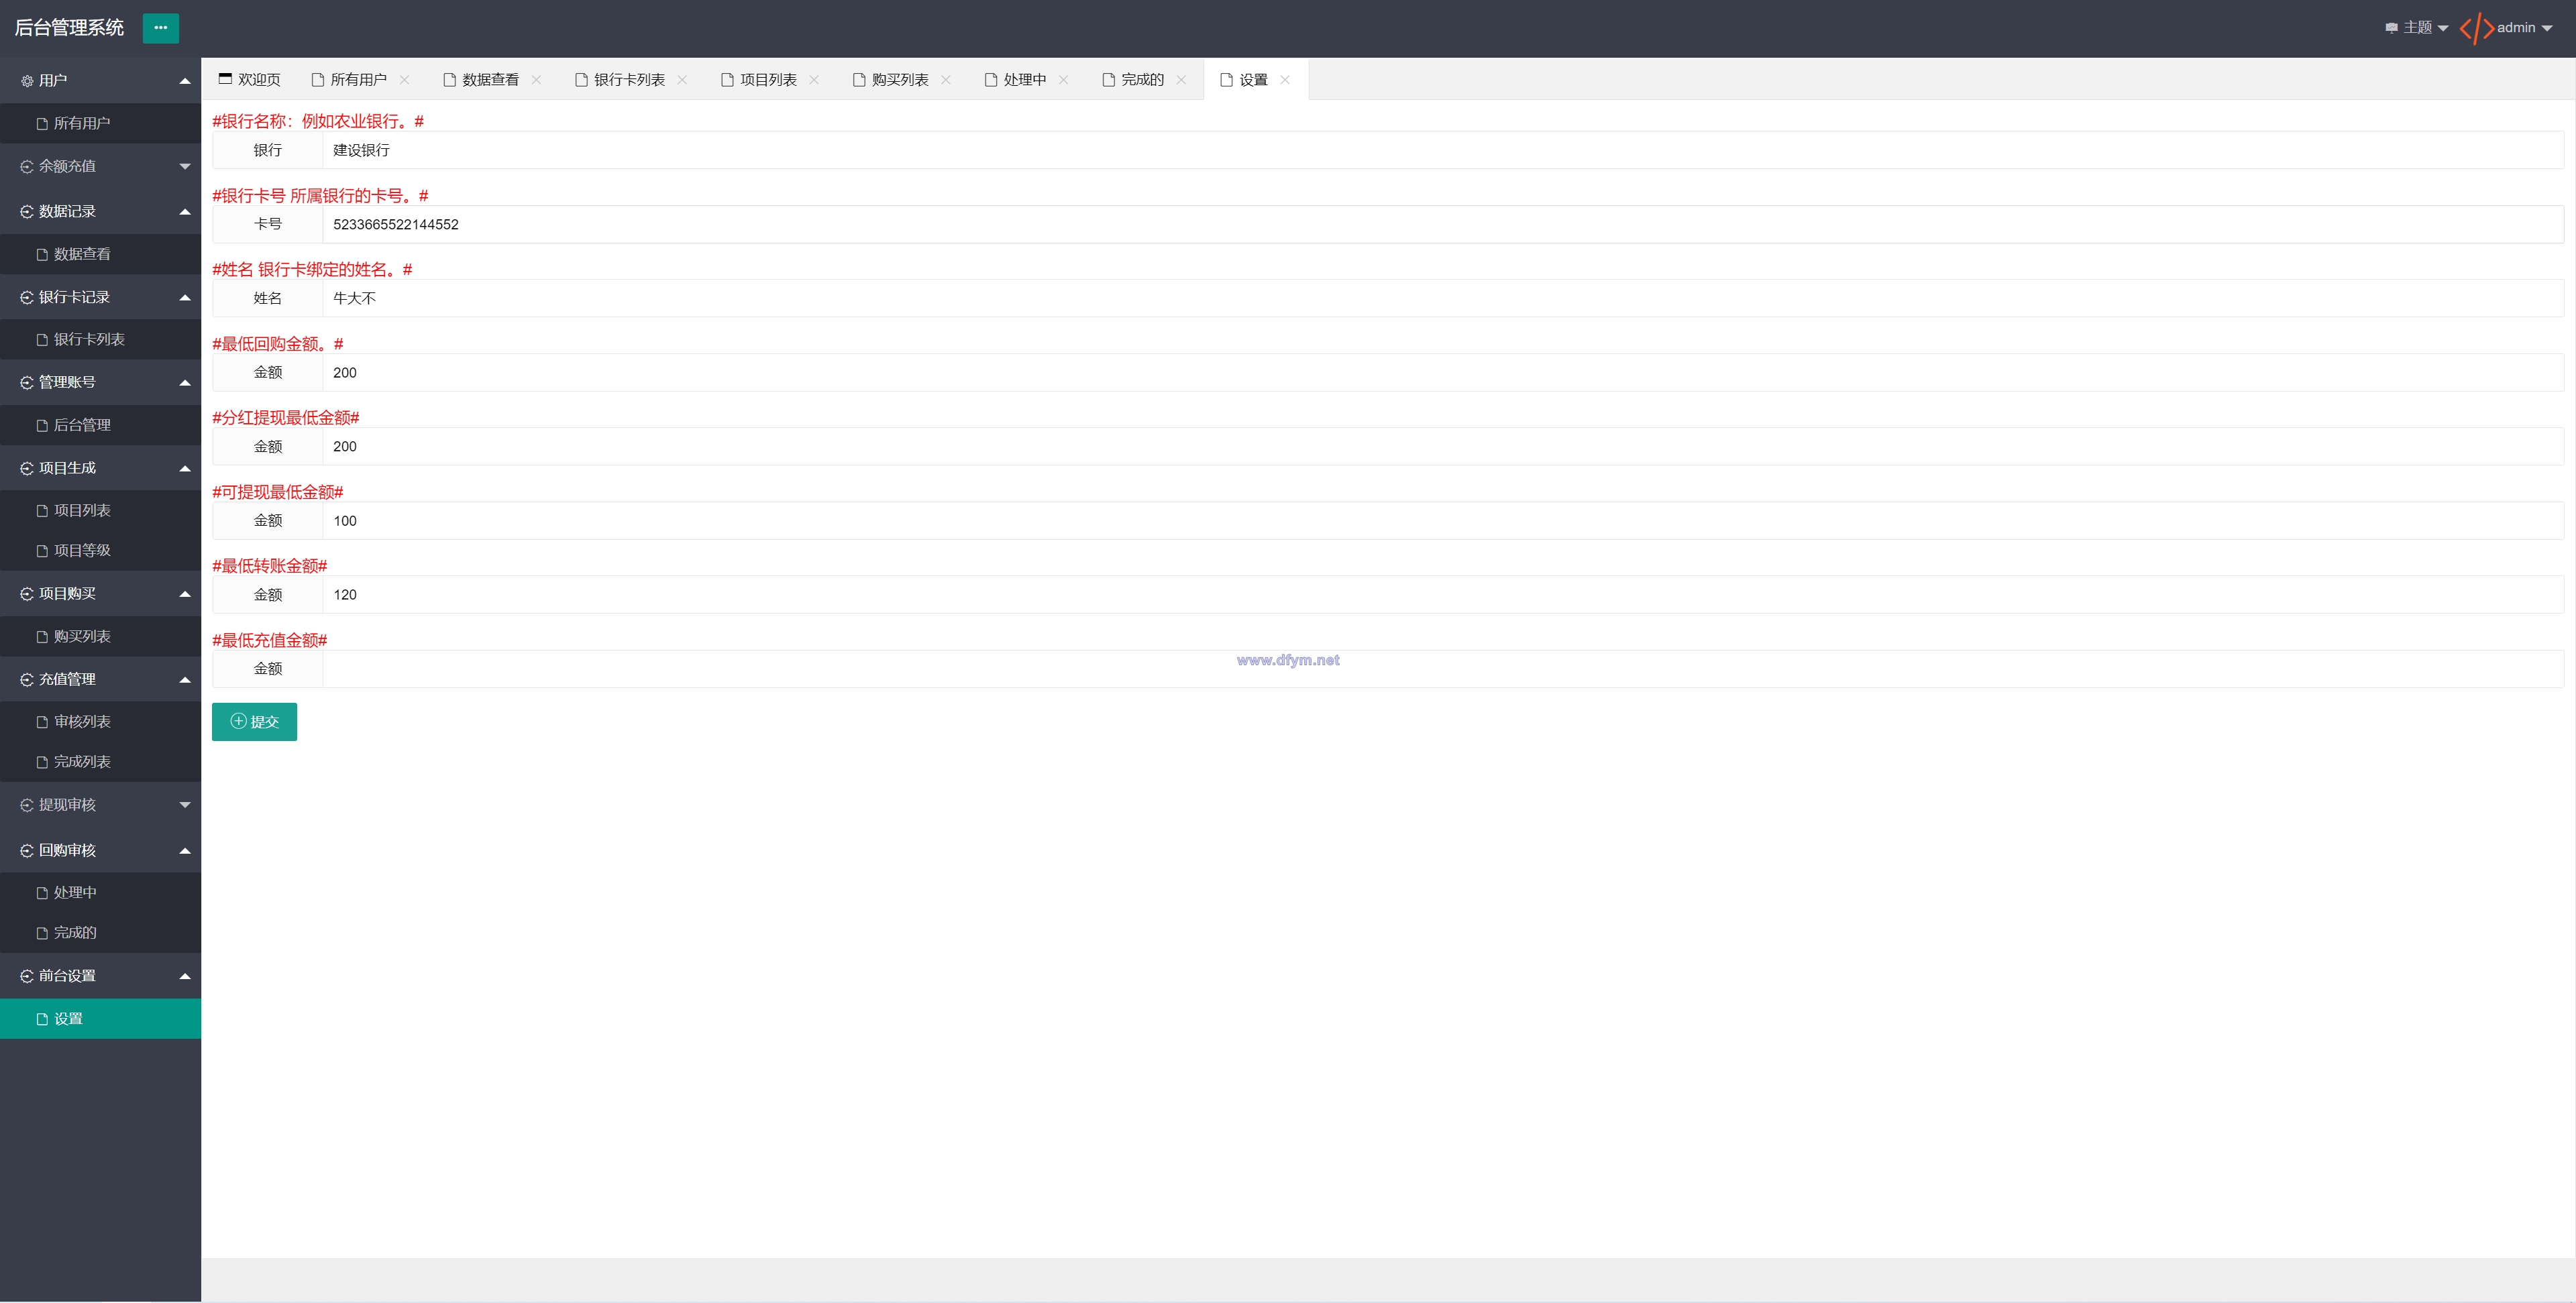Close the 处理中 tab
The width and height of the screenshot is (2576, 1303).
coord(1063,80)
